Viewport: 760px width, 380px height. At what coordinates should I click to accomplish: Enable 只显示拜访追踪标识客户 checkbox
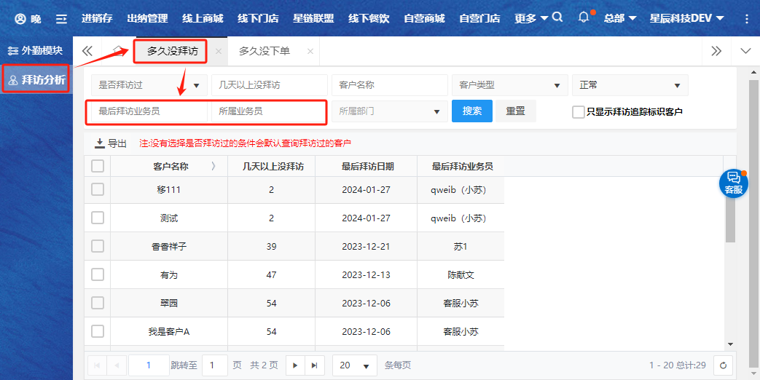pyautogui.click(x=579, y=111)
